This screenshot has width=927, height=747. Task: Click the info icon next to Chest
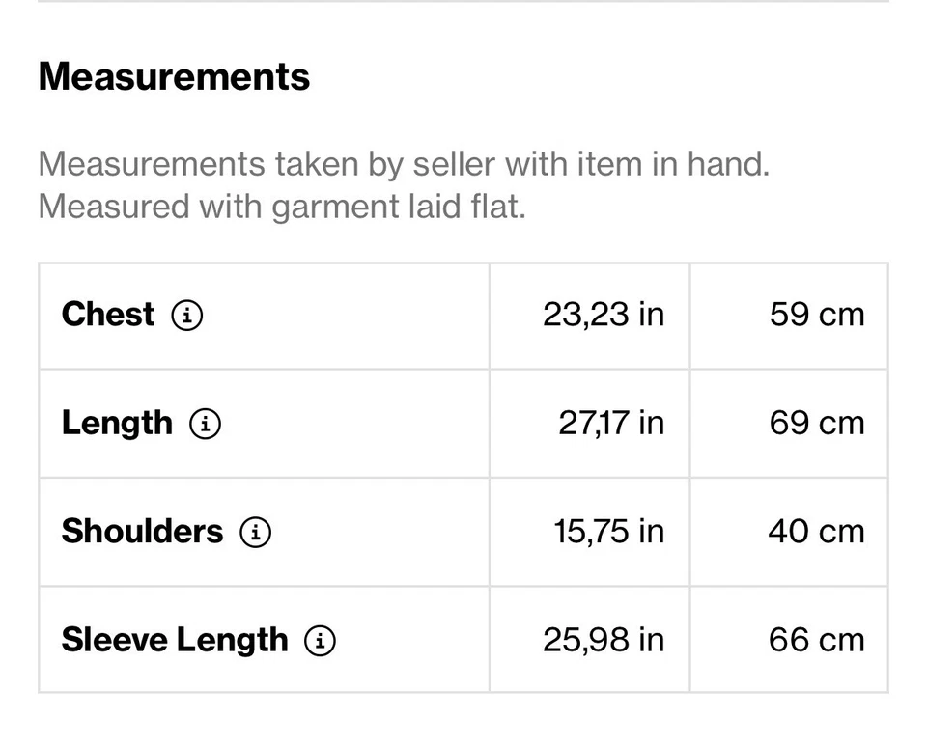coord(187,315)
